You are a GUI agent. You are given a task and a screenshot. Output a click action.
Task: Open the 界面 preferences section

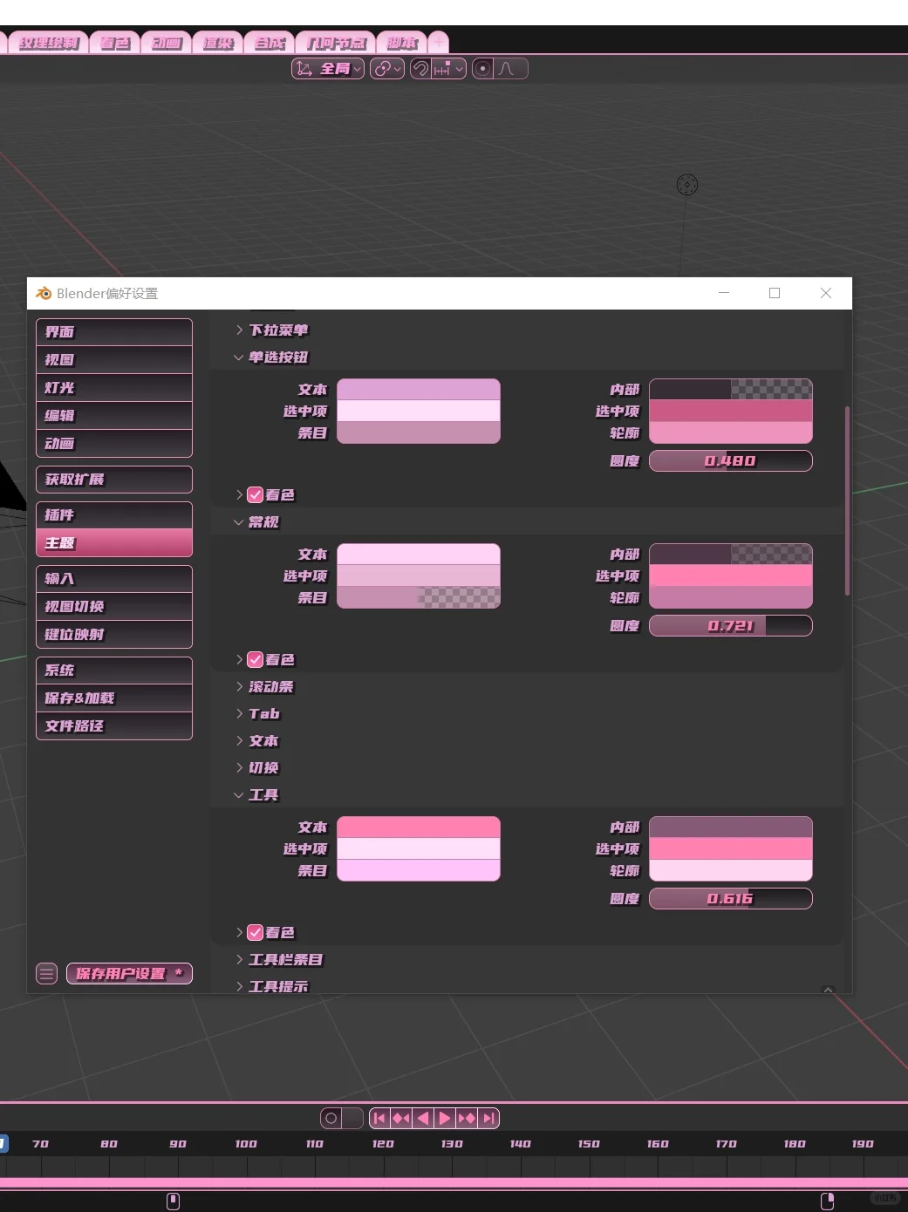[x=114, y=332]
